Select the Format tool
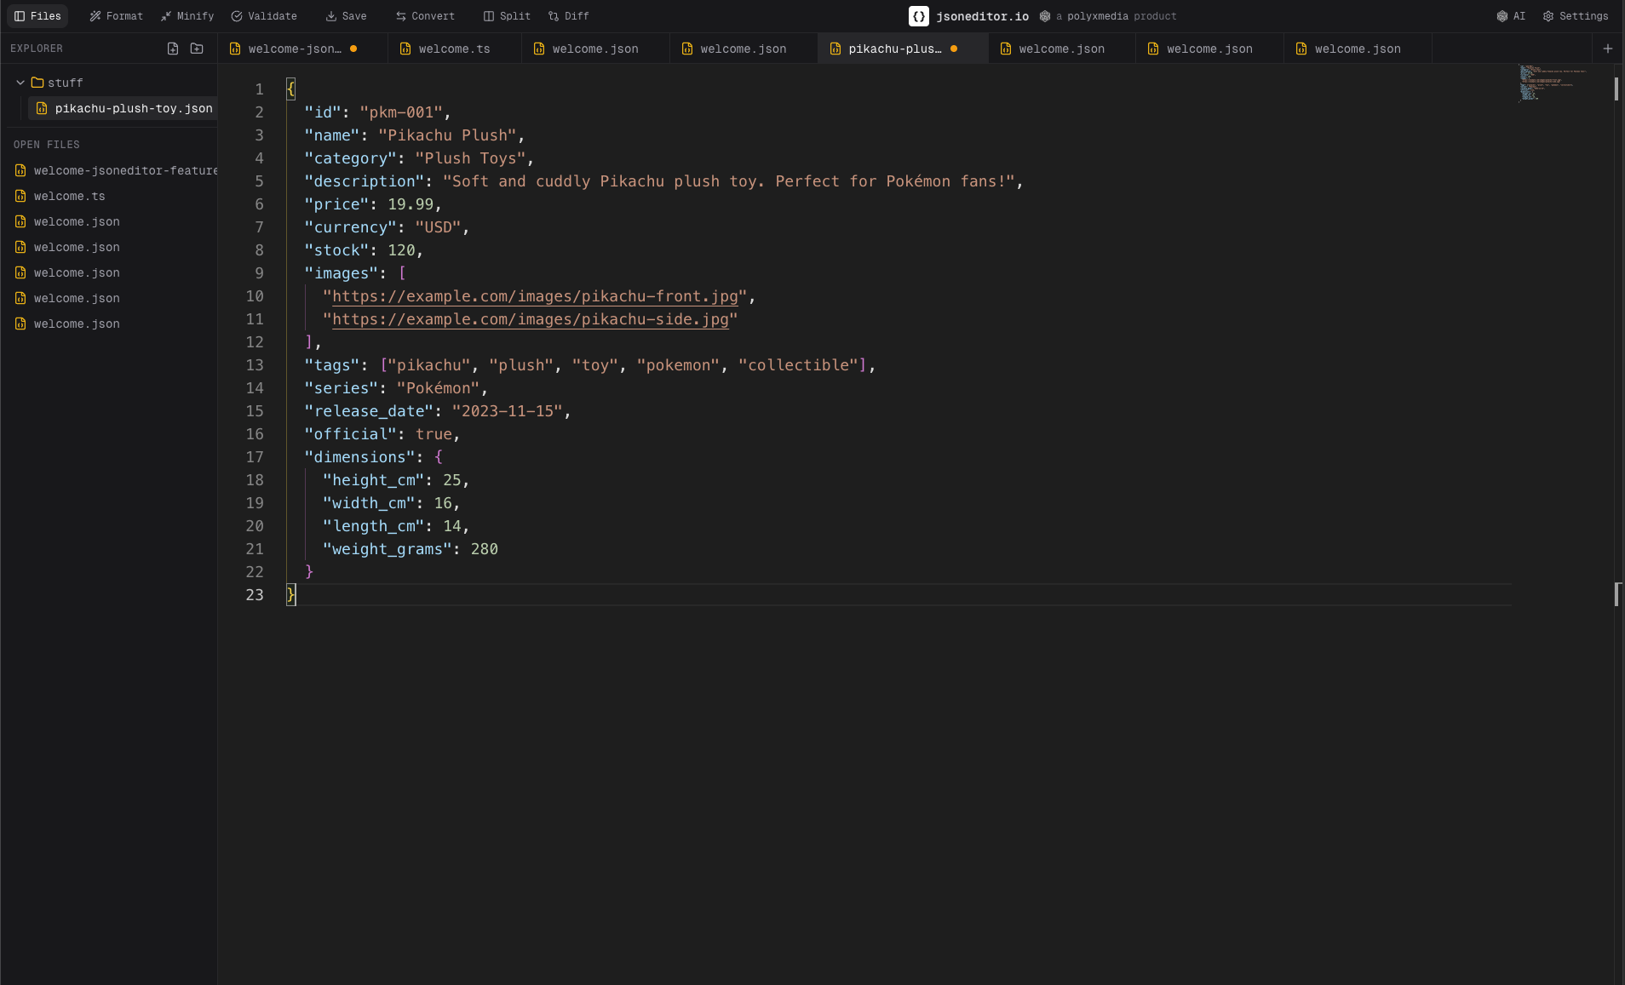Screen dimensions: 1625x985 (x=116, y=15)
